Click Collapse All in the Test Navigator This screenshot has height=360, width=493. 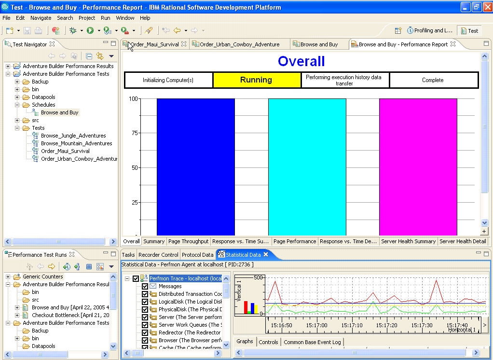[x=89, y=56]
